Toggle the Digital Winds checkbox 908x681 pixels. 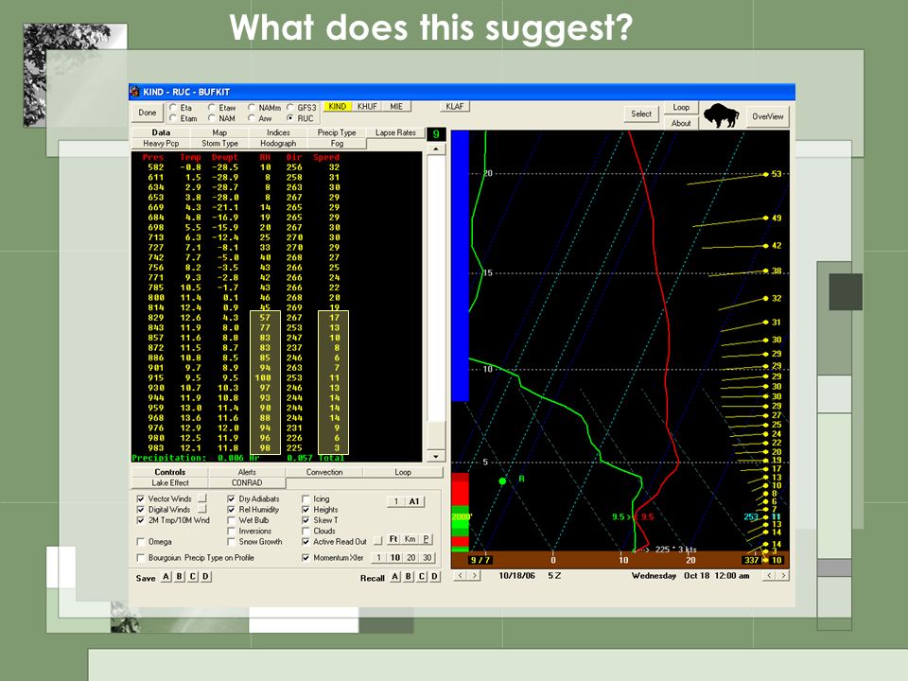click(140, 510)
